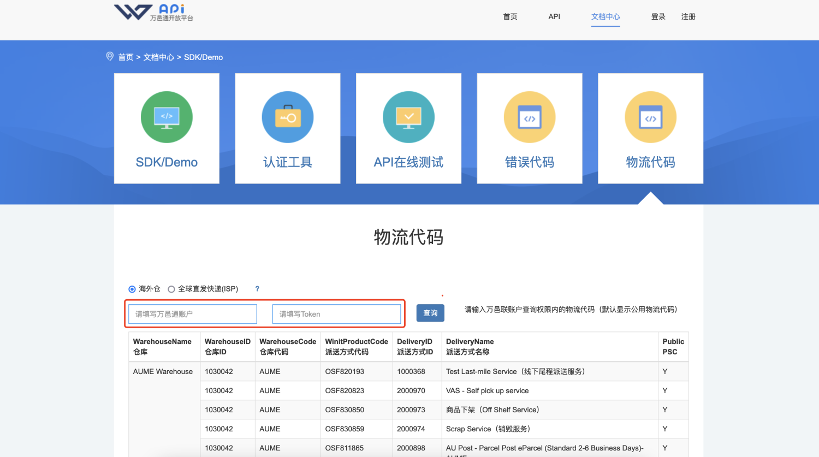Click the 注册 register link
819x457 pixels.
coord(689,17)
